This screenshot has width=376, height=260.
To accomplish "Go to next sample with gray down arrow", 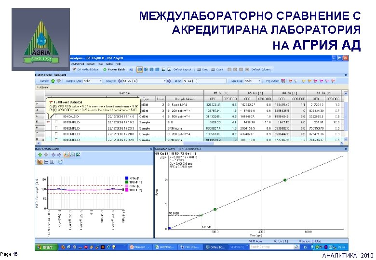I will click(58, 81).
